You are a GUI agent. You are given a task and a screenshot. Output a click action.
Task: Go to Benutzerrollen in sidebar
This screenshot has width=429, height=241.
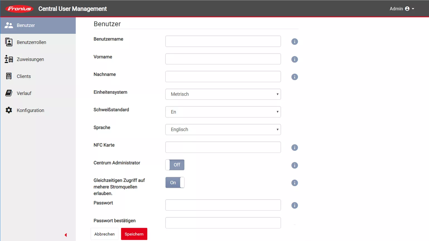pyautogui.click(x=31, y=42)
